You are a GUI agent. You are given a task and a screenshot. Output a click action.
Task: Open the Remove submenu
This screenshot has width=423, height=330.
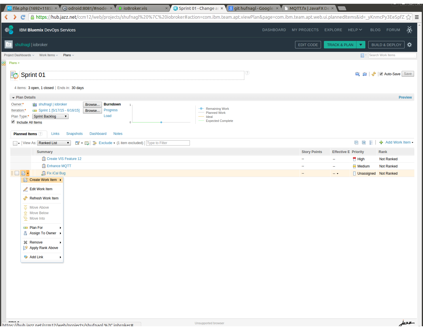tap(42, 242)
